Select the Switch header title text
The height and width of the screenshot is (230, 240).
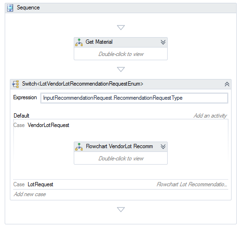(x=83, y=84)
